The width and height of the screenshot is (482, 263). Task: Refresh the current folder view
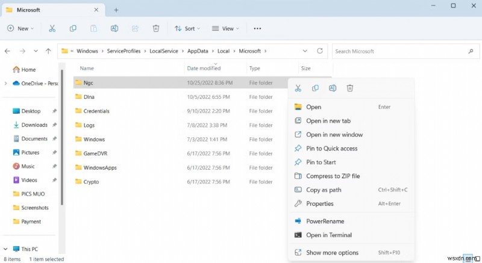tap(320, 51)
